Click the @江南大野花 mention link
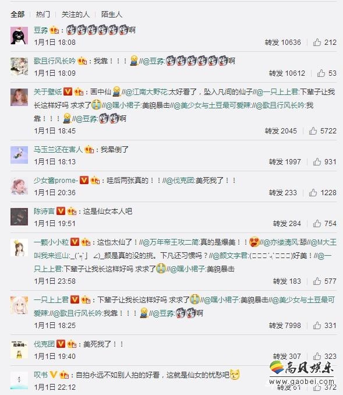 146,91
